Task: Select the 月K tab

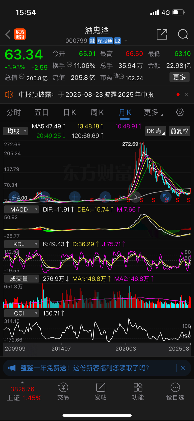Action: [x=125, y=112]
